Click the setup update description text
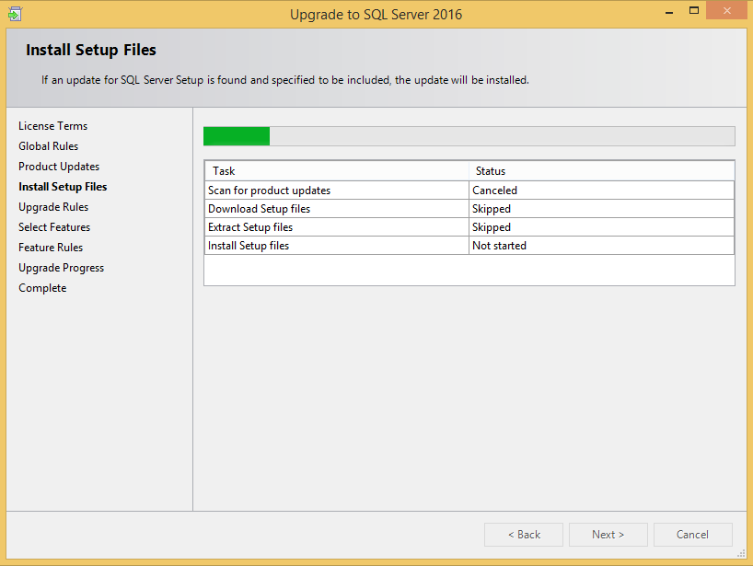The height and width of the screenshot is (566, 753). click(x=284, y=80)
